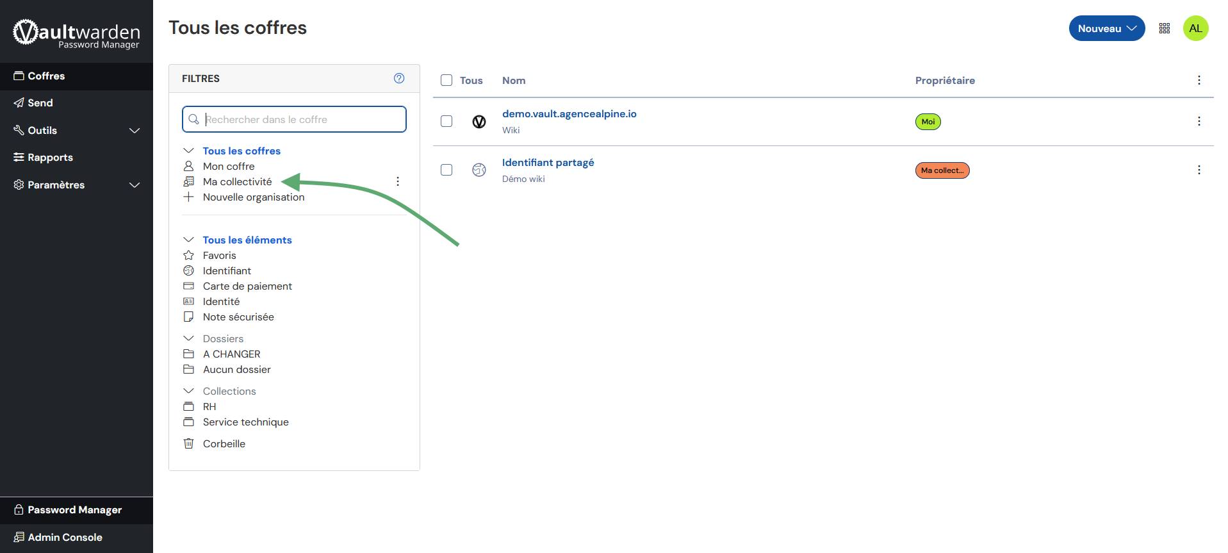
Task: Click the orange Ma collect... owner badge
Action: (x=942, y=170)
